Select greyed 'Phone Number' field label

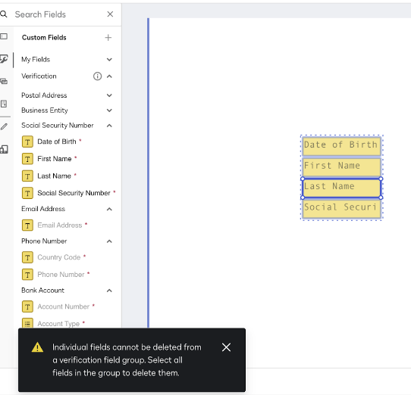pyautogui.click(x=61, y=275)
